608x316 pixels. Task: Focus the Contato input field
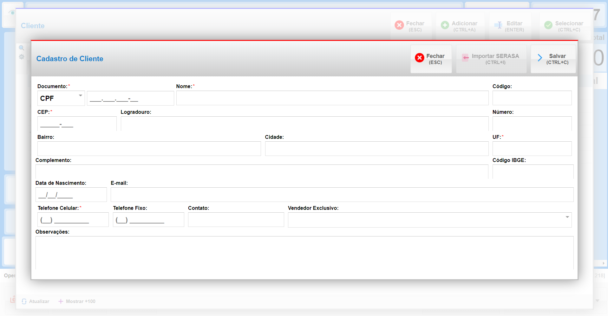point(236,220)
